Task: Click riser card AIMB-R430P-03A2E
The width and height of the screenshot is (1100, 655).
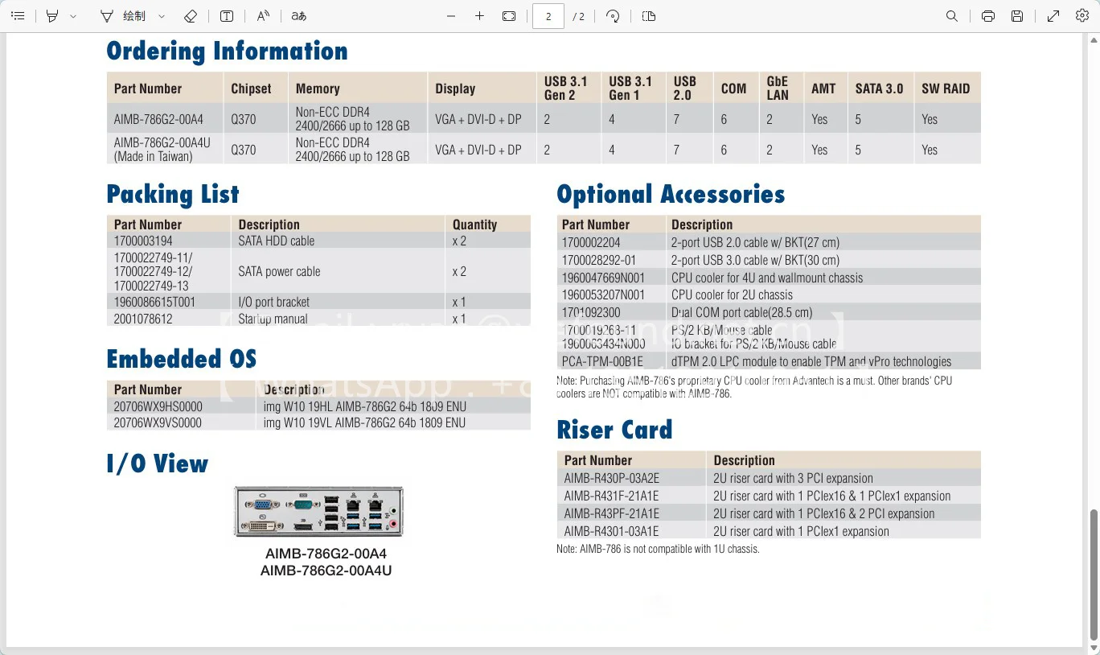Action: coord(611,478)
